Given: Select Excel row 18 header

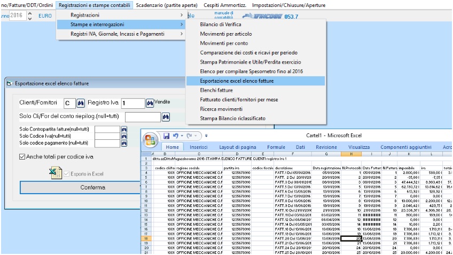Looking at the screenshot, I should pos(146,238).
